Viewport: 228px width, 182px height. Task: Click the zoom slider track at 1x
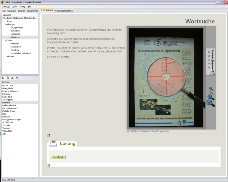(213, 52)
